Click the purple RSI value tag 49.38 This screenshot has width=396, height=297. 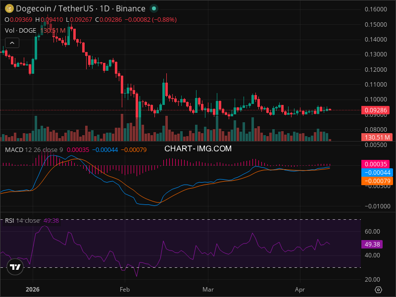[372, 244]
